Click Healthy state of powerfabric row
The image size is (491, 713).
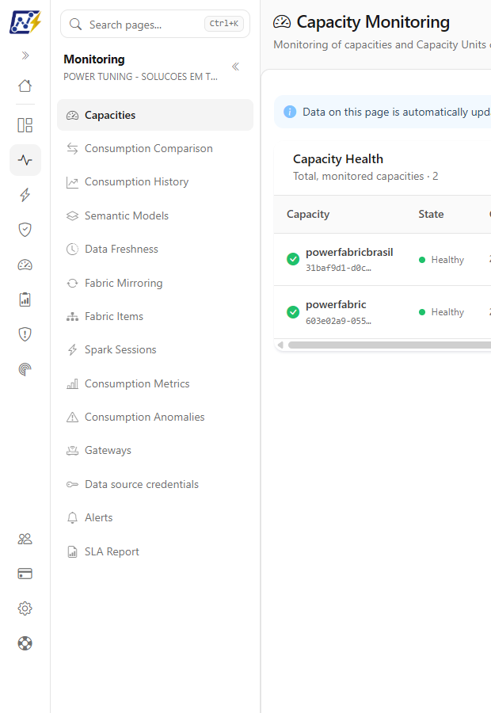click(441, 312)
